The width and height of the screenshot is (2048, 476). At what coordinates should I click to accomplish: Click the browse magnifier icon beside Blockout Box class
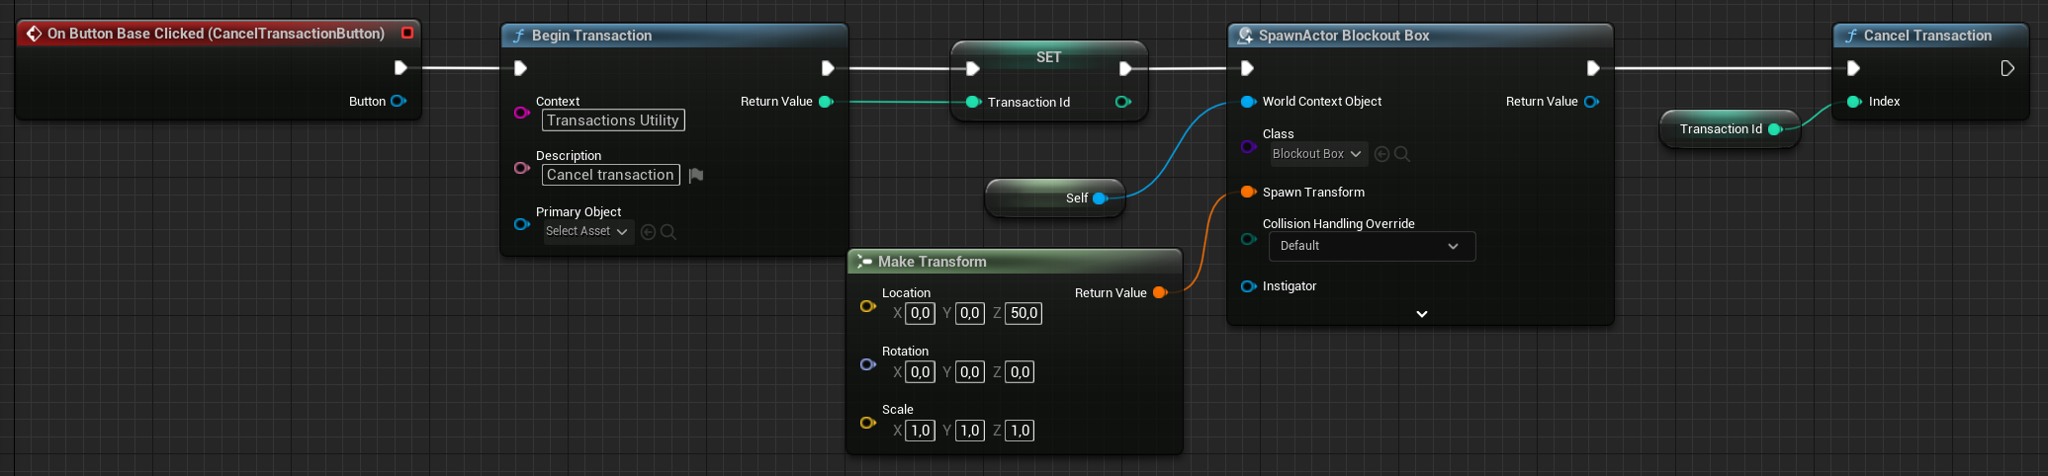click(x=1402, y=154)
